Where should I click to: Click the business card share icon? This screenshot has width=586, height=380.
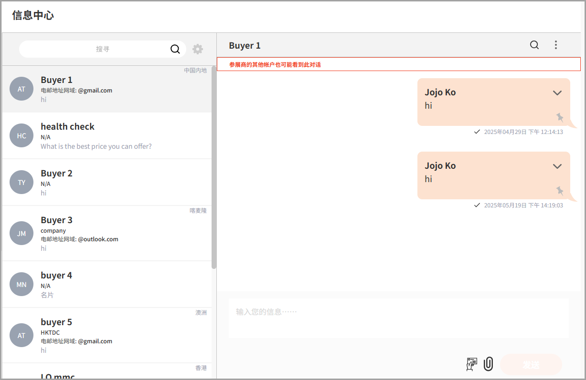click(471, 364)
